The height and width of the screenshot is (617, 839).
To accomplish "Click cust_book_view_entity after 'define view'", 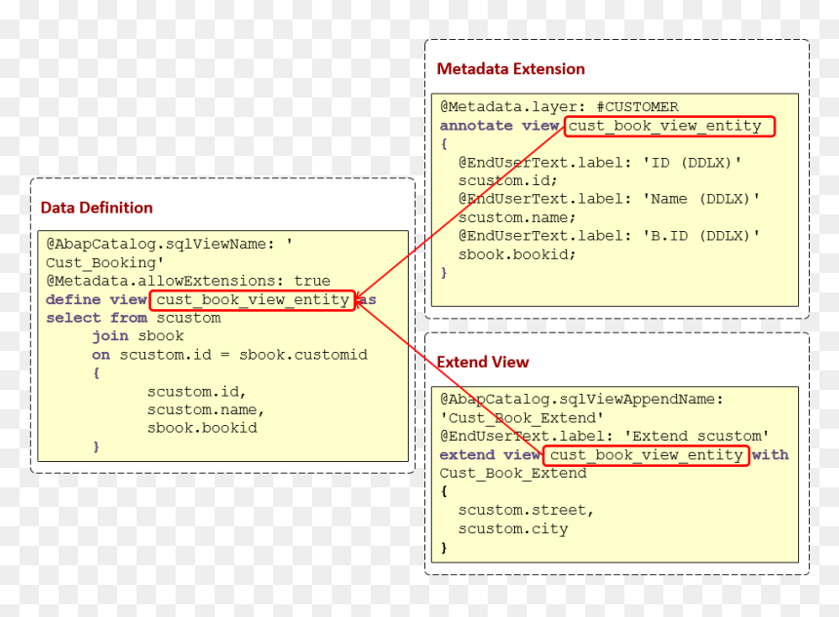I will (253, 300).
